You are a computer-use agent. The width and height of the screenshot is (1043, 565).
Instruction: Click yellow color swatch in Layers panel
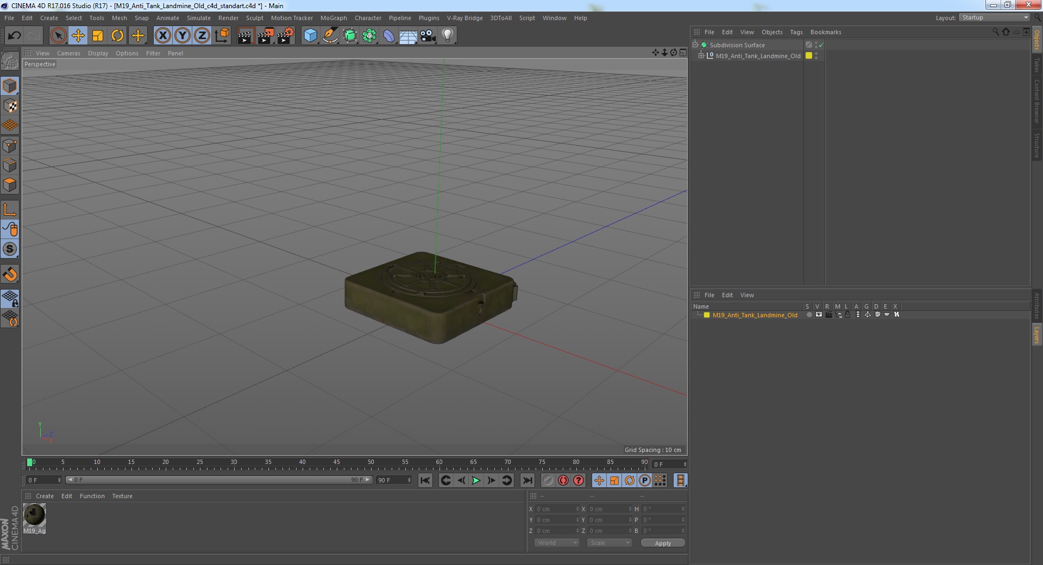pyautogui.click(x=707, y=315)
